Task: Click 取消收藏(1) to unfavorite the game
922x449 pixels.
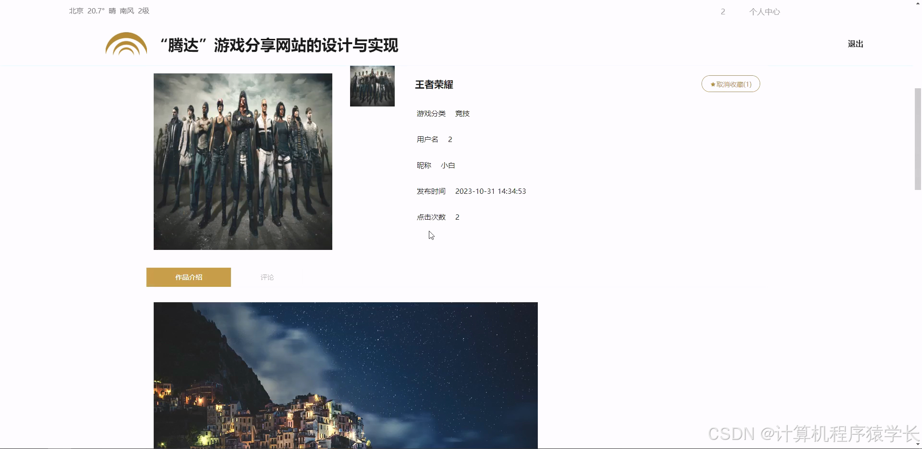Action: pos(730,84)
